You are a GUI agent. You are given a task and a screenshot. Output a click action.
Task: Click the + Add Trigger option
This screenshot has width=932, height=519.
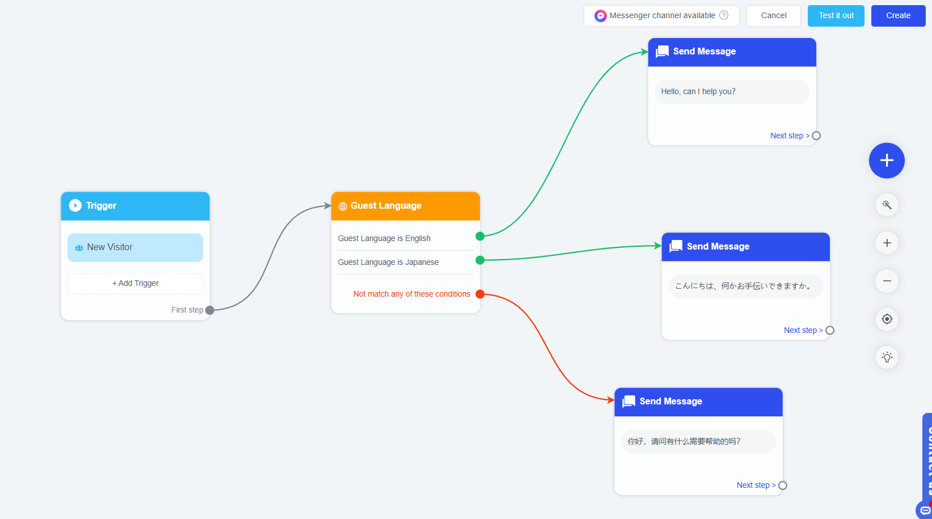point(135,284)
